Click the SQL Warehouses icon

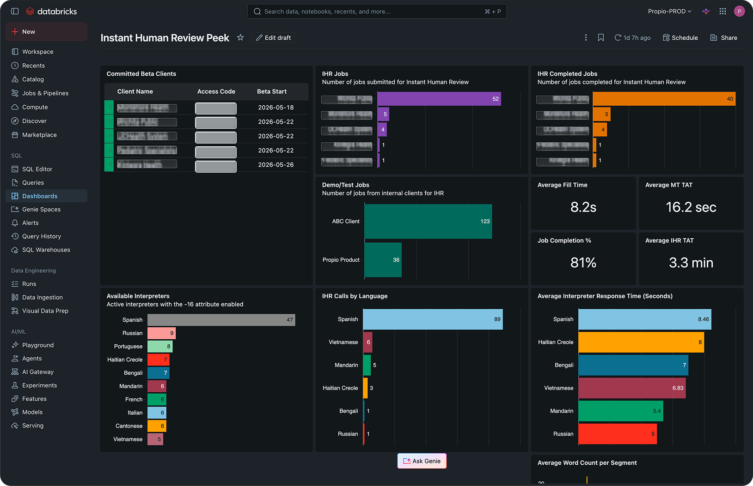(15, 250)
